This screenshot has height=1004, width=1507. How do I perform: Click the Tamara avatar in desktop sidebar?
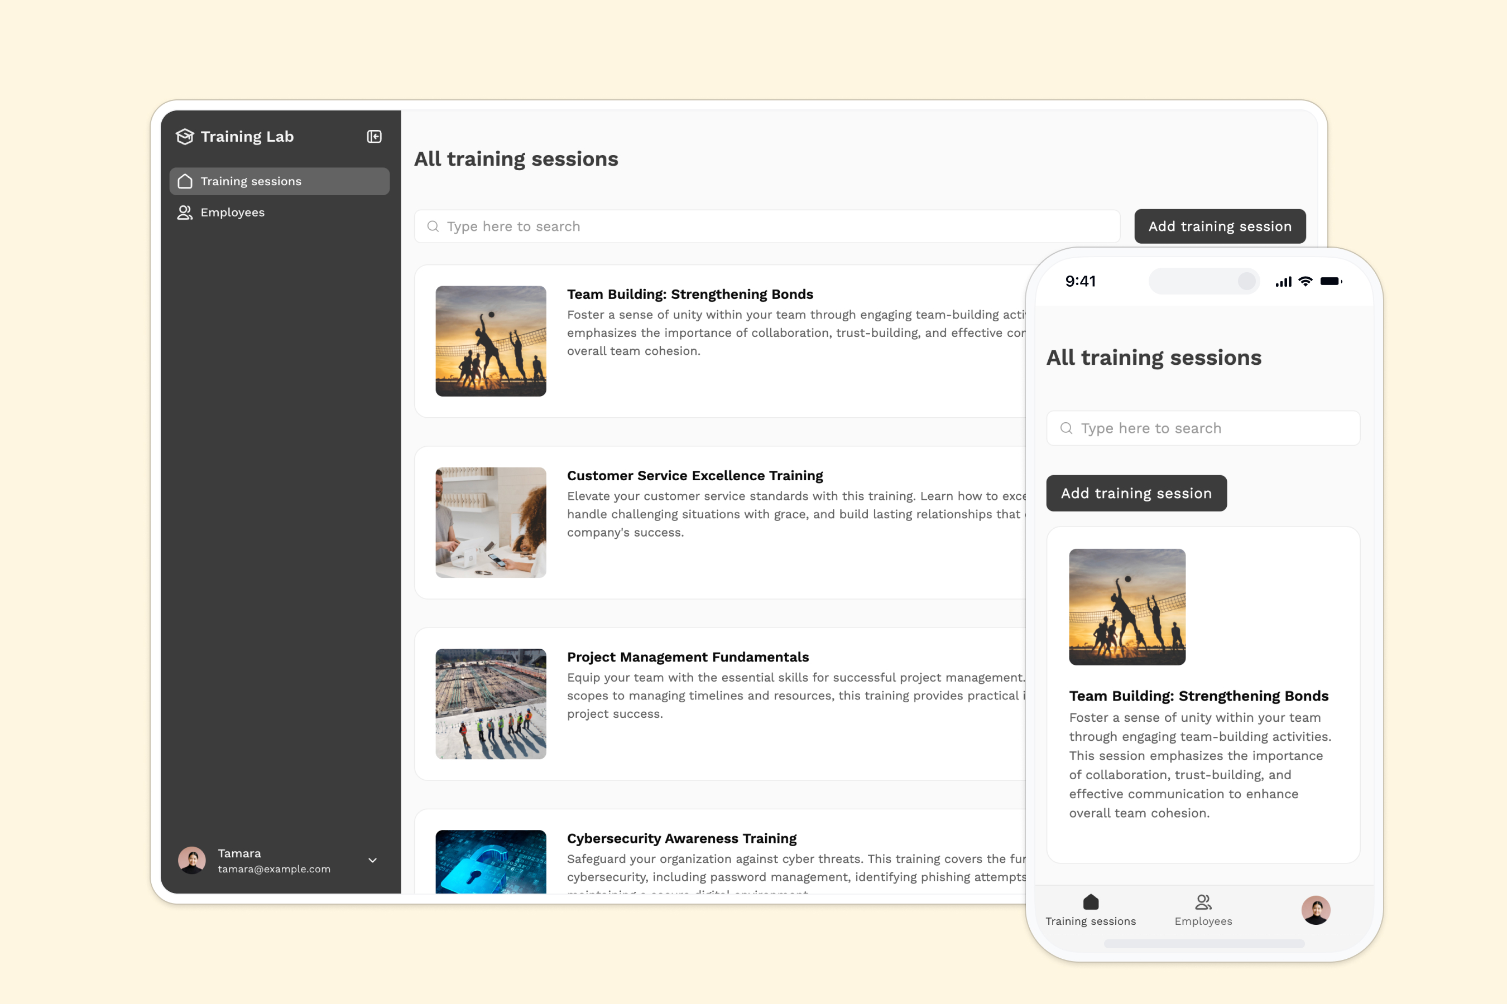191,860
